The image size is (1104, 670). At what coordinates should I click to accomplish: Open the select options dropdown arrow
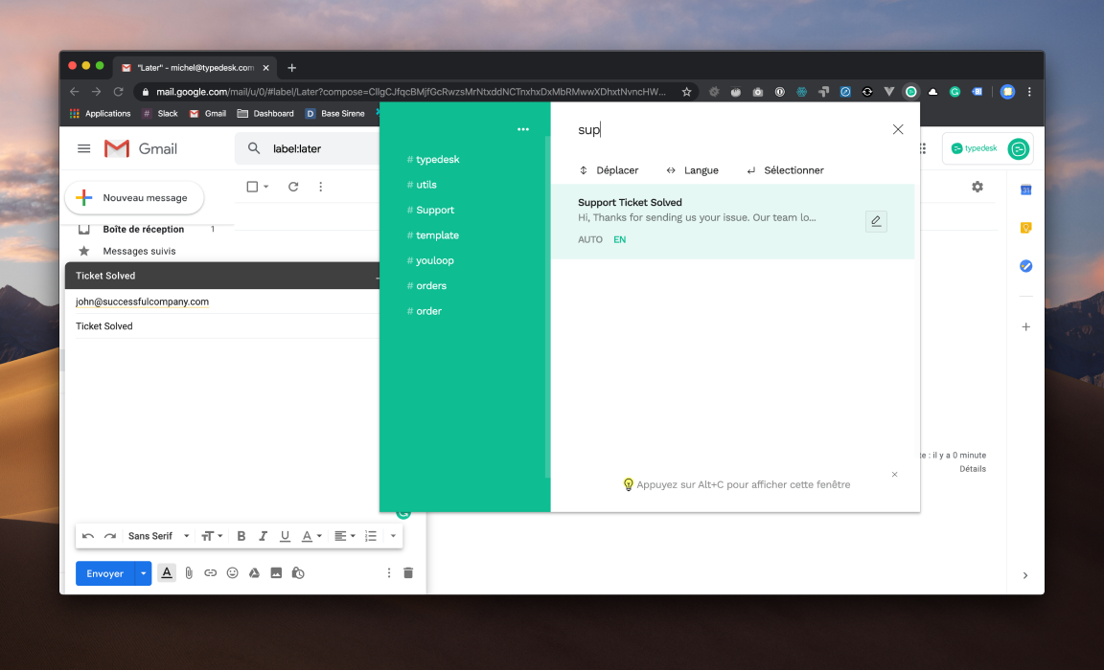(x=266, y=187)
